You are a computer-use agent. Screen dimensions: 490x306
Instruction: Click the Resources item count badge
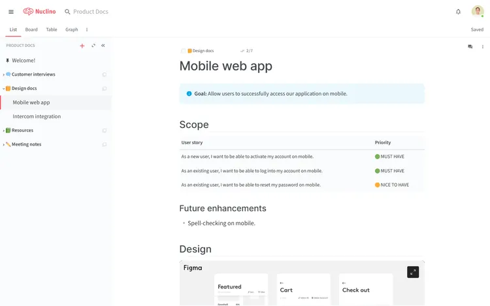[105, 130]
